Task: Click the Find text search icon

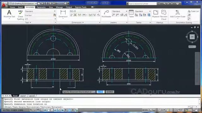Action: coord(55,15)
